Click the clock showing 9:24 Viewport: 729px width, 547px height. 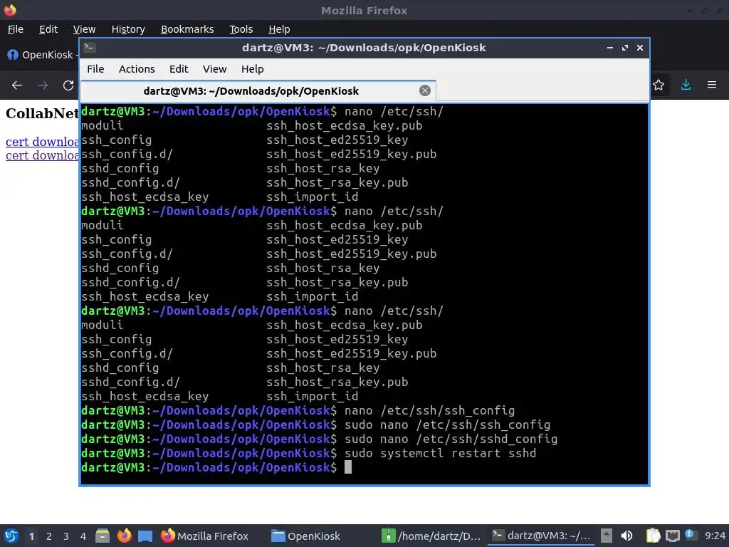[x=715, y=536]
